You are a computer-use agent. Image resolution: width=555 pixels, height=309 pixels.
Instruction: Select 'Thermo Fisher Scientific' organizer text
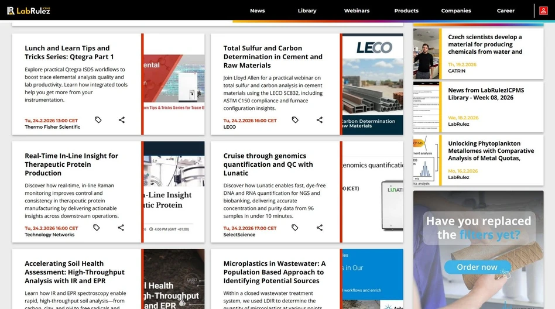[x=52, y=127]
